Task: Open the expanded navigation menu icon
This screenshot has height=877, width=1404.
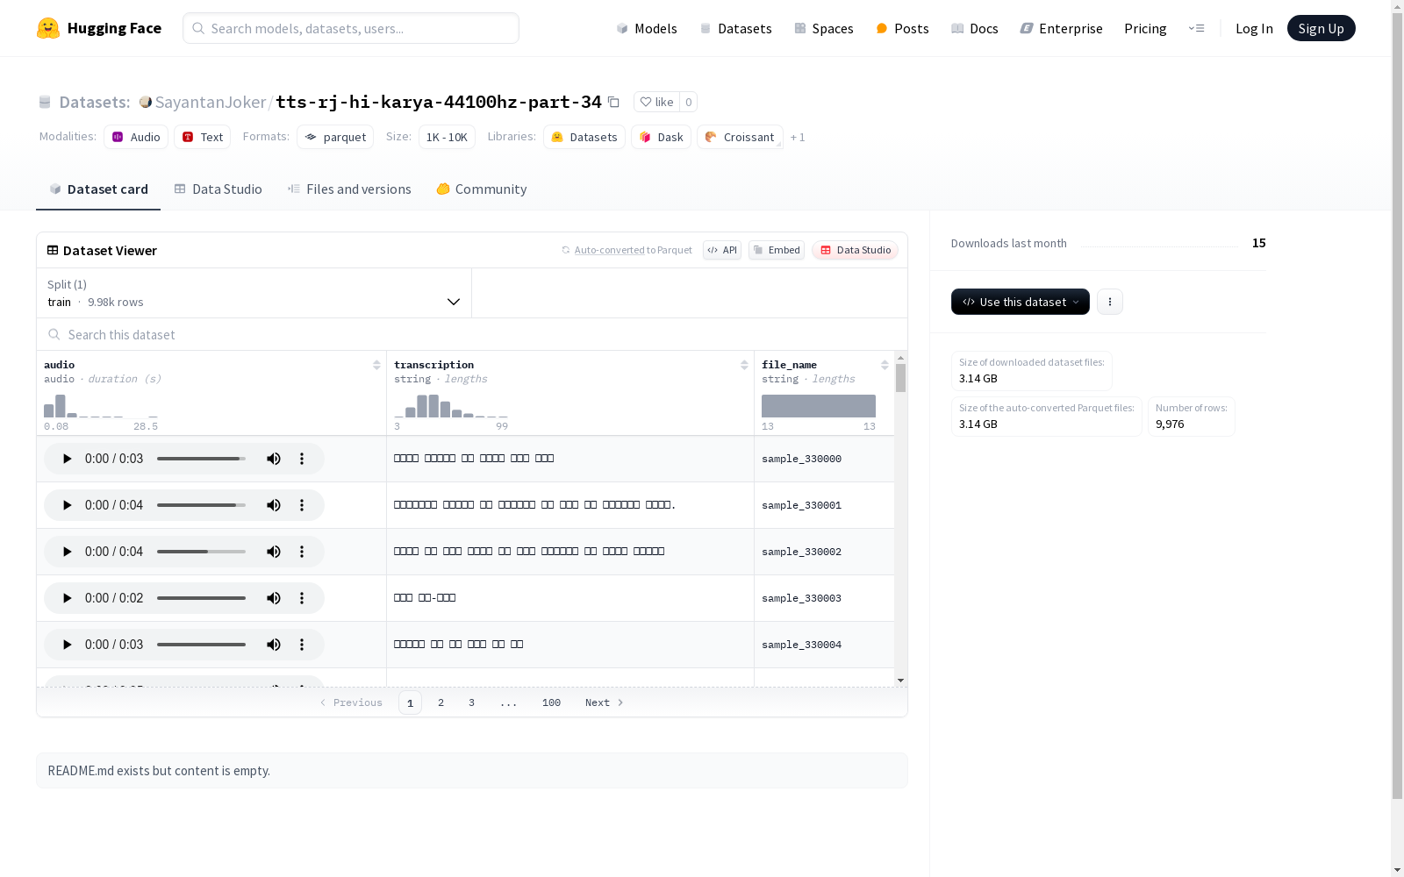Action: click(x=1196, y=28)
